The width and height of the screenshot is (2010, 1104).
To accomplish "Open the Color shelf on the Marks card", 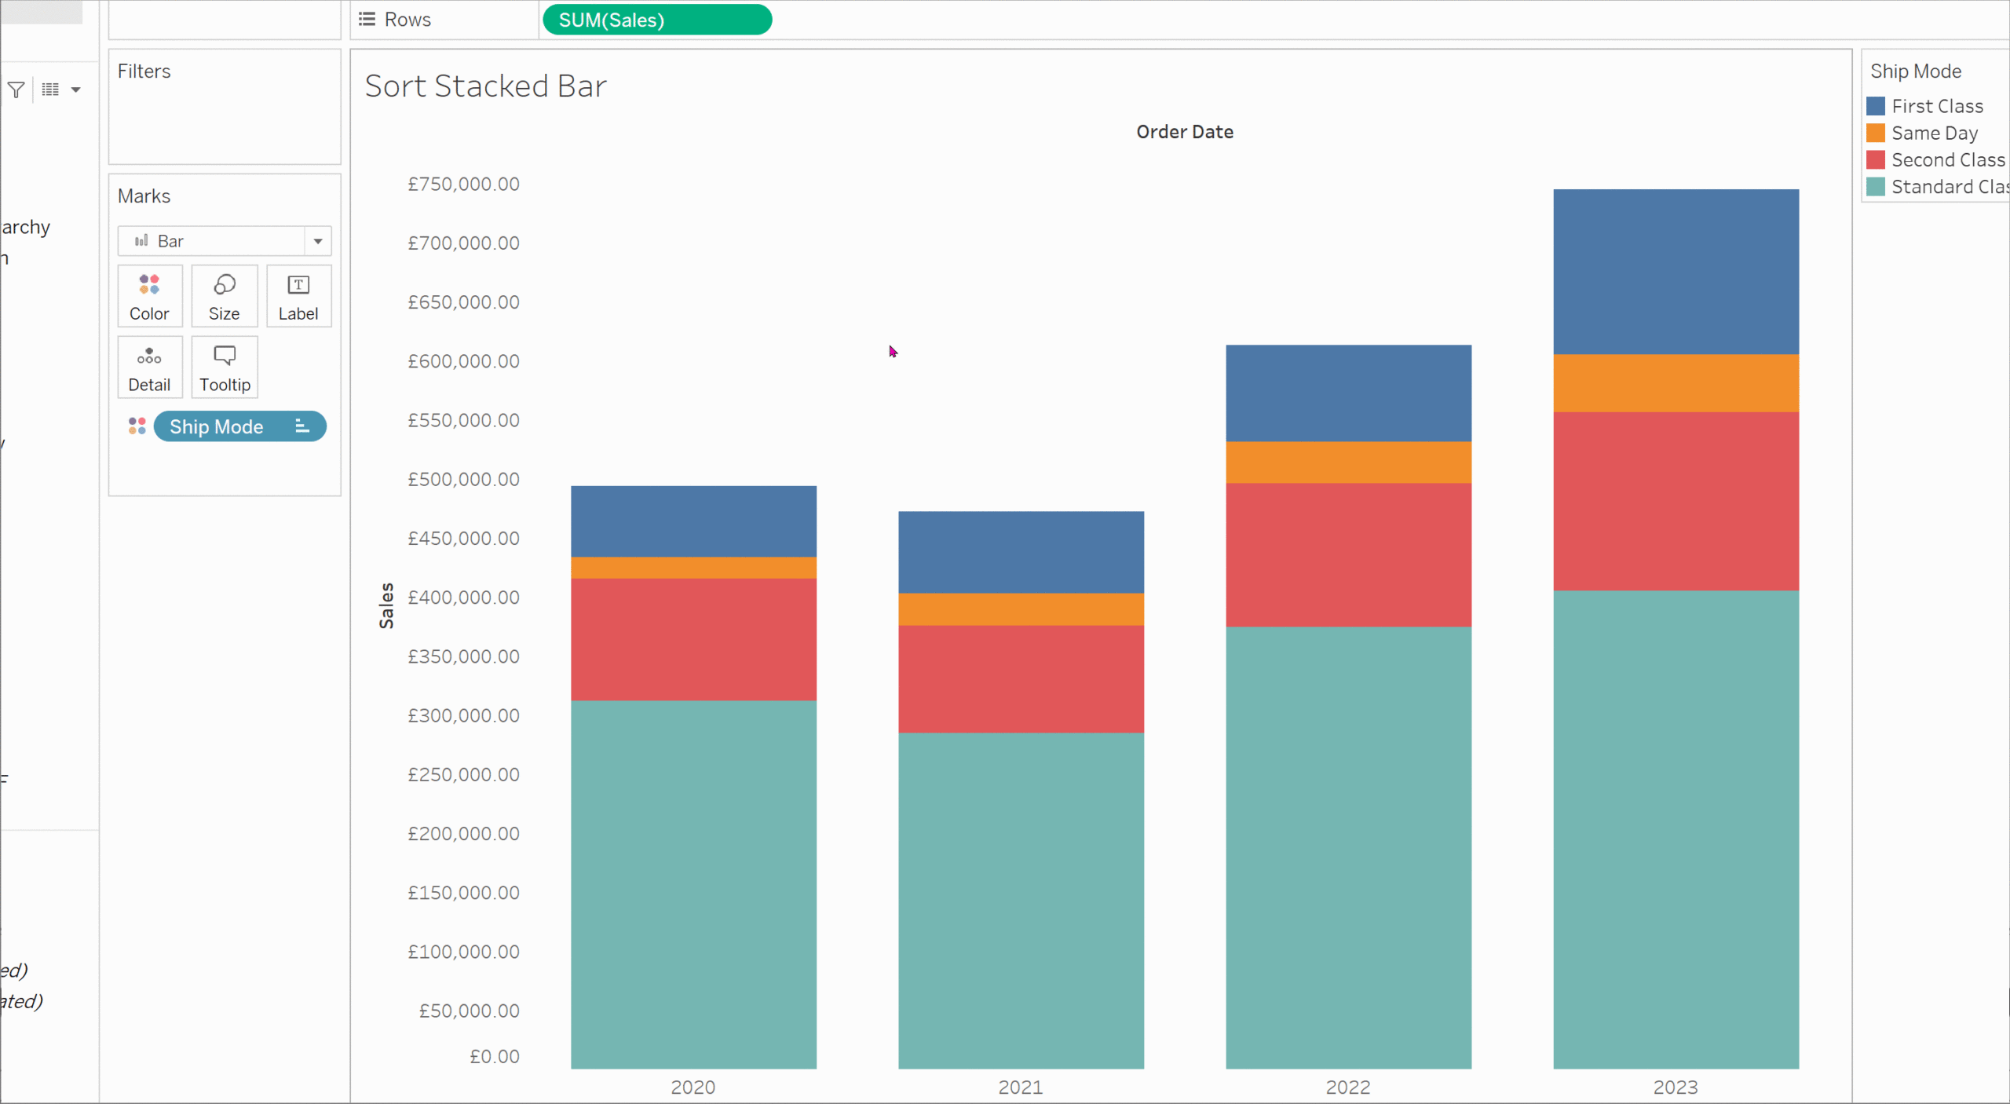I will [149, 296].
